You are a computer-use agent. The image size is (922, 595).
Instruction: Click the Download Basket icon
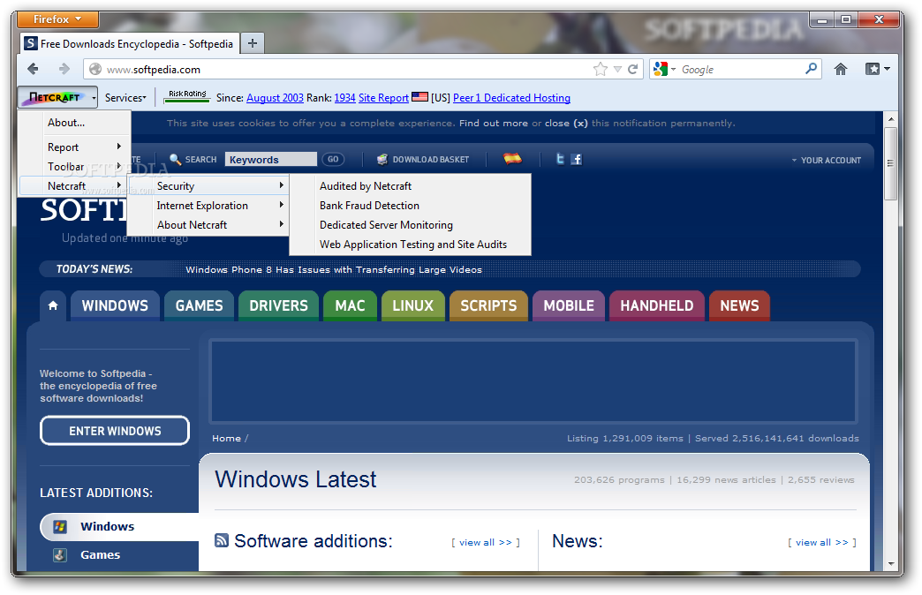pyautogui.click(x=382, y=159)
